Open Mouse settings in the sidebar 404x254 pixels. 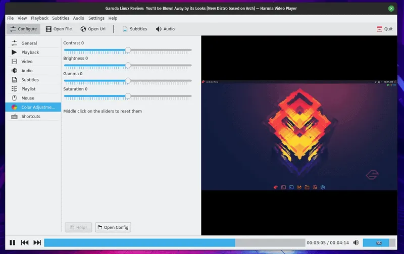tap(28, 98)
